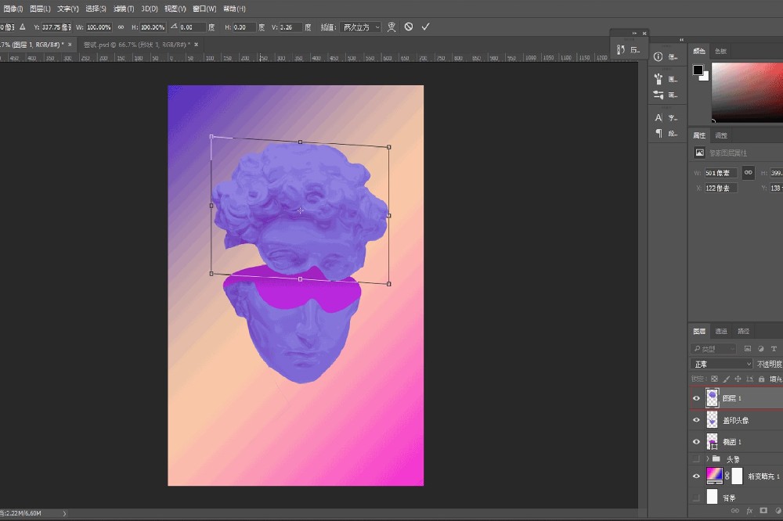Open the History panel icon
The height and width of the screenshot is (521, 783).
pos(622,49)
